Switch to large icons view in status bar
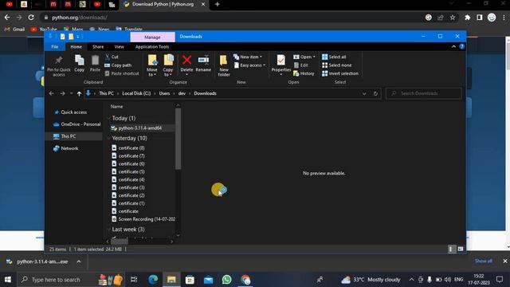The width and height of the screenshot is (510, 287). click(461, 250)
